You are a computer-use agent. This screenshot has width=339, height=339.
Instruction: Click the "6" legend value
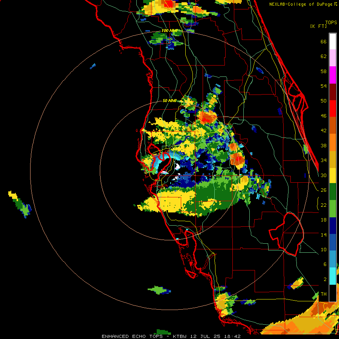(325, 264)
